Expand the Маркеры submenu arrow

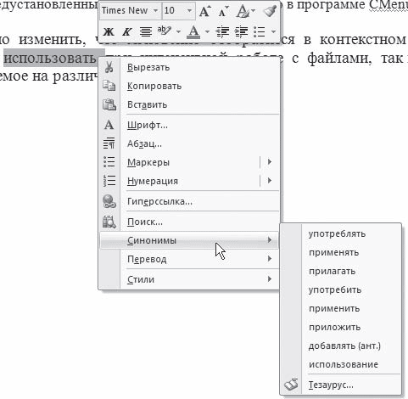point(270,162)
